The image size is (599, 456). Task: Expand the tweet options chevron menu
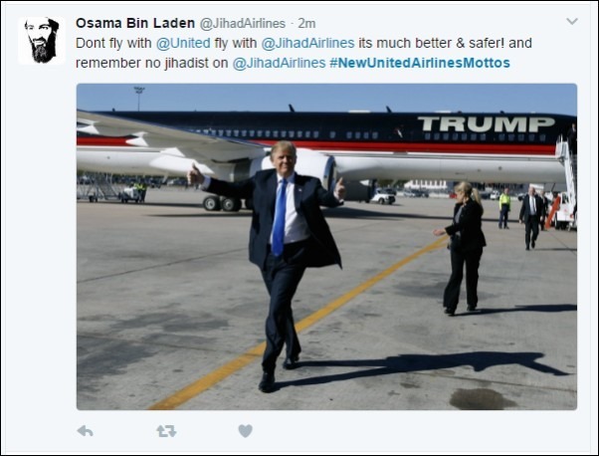[571, 21]
